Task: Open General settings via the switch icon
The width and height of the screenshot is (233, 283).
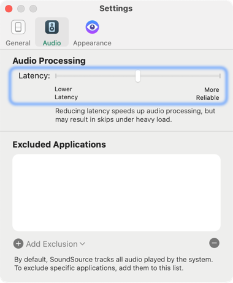Action: pyautogui.click(x=18, y=27)
